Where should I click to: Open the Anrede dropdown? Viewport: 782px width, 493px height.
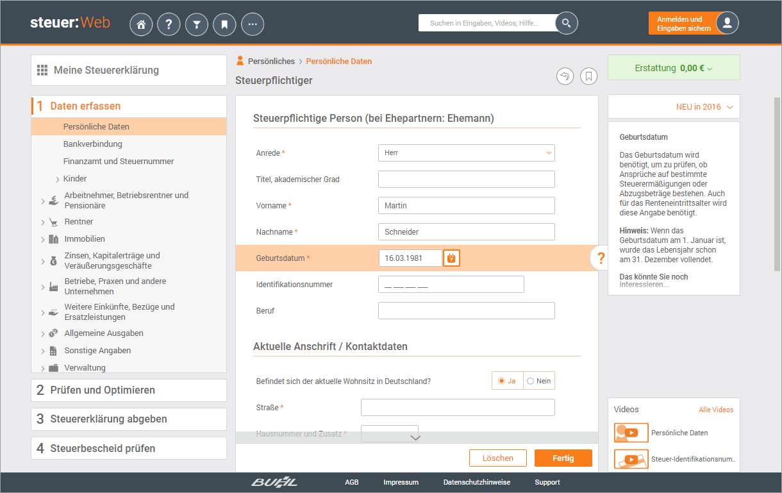(466, 153)
